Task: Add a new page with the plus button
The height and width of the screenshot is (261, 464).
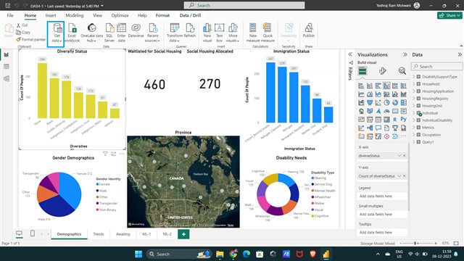Action: pos(183,234)
